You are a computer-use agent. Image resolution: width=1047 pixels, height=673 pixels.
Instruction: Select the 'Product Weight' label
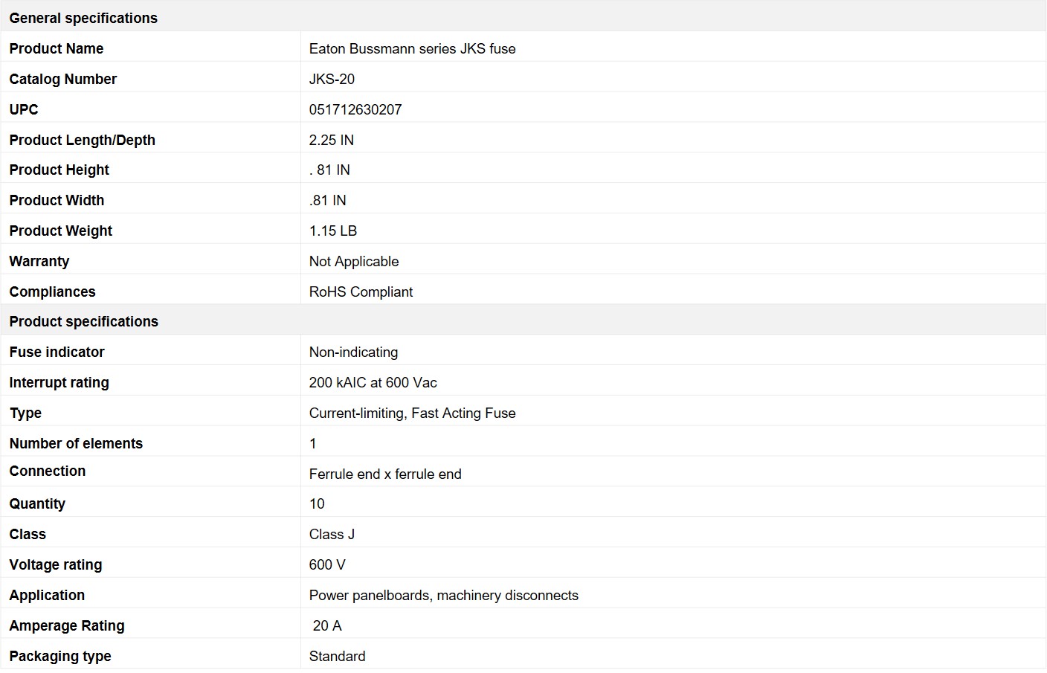(61, 231)
